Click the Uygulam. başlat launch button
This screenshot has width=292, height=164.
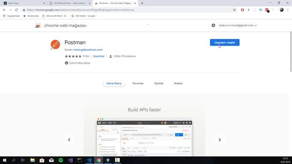[224, 42]
